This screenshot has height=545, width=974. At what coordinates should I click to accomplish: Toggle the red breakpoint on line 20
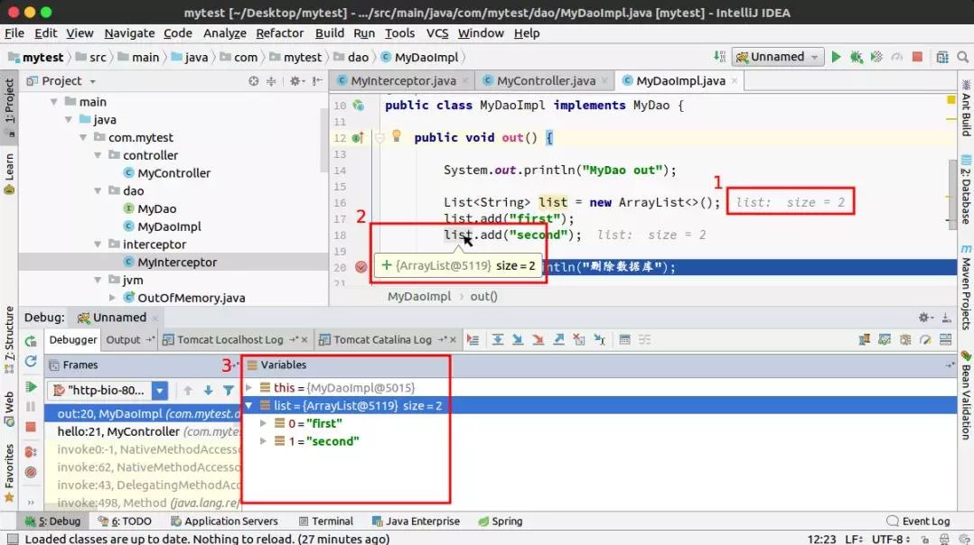pos(361,266)
